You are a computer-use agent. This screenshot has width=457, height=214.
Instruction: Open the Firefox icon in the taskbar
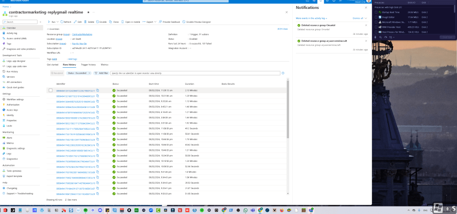click(281, 210)
